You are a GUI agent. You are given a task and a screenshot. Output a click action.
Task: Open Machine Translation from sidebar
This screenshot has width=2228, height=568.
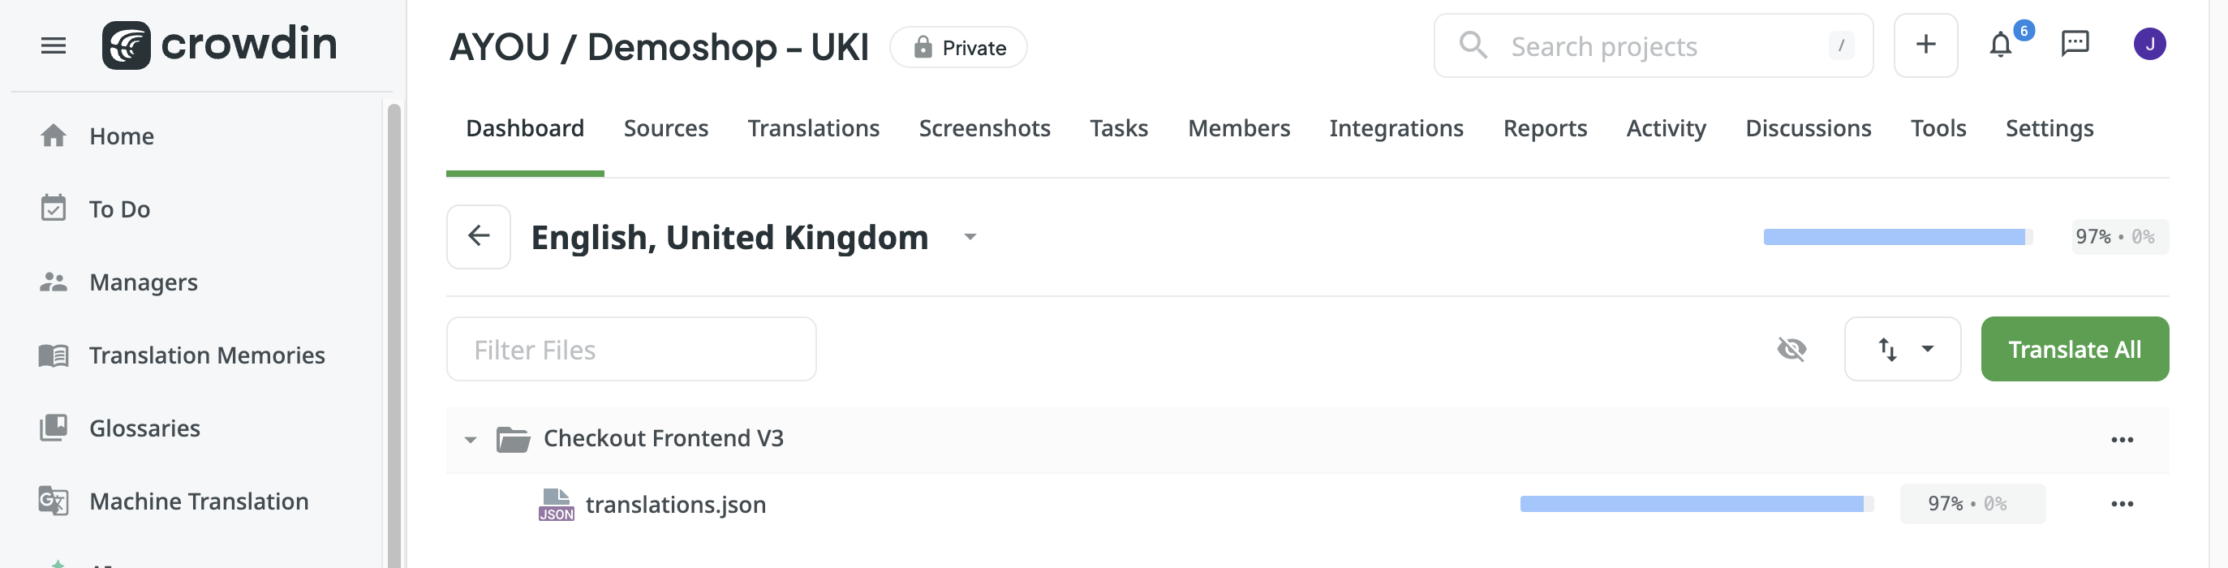pos(198,501)
